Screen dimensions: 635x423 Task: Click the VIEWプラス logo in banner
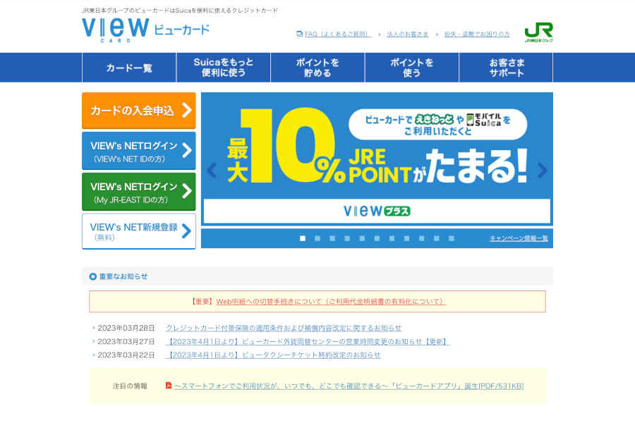click(x=377, y=211)
